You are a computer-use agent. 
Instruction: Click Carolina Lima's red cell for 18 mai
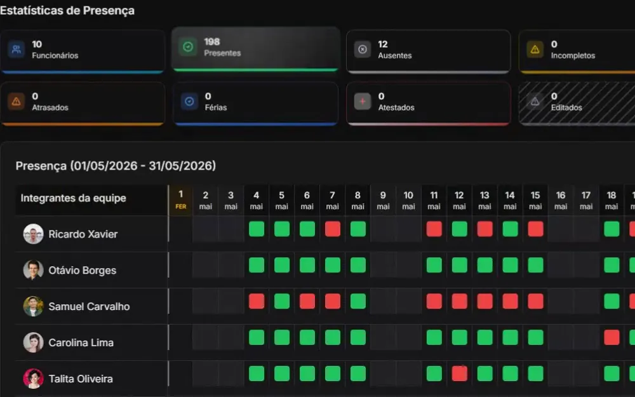612,337
